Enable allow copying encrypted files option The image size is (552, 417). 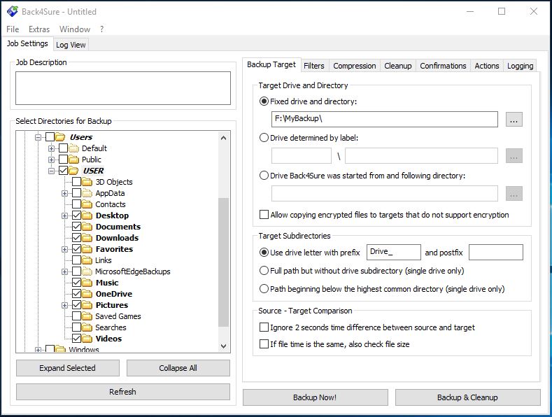264,215
